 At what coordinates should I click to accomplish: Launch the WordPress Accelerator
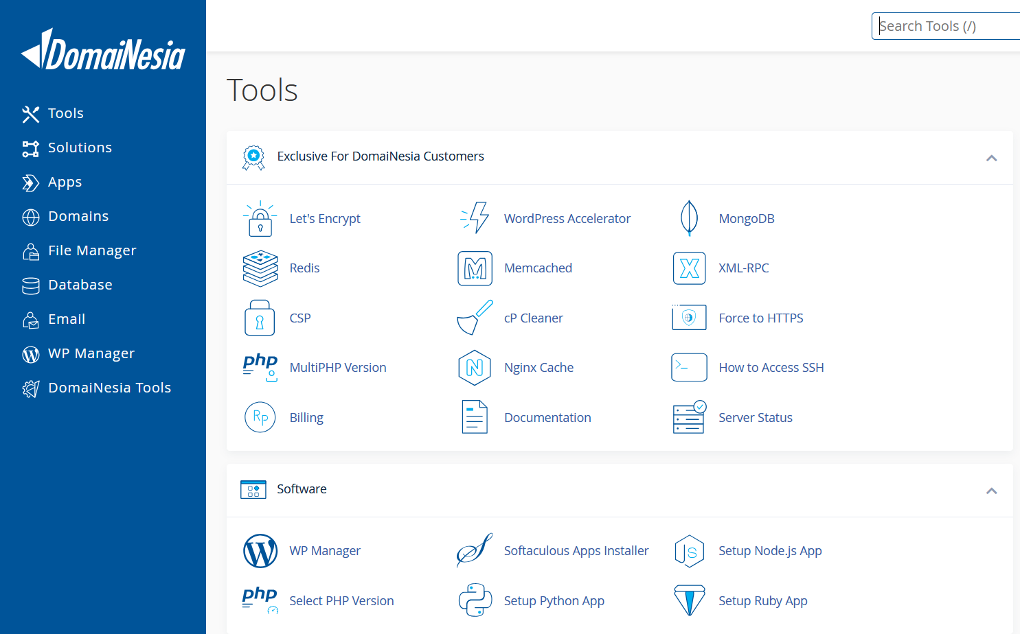[x=567, y=218]
